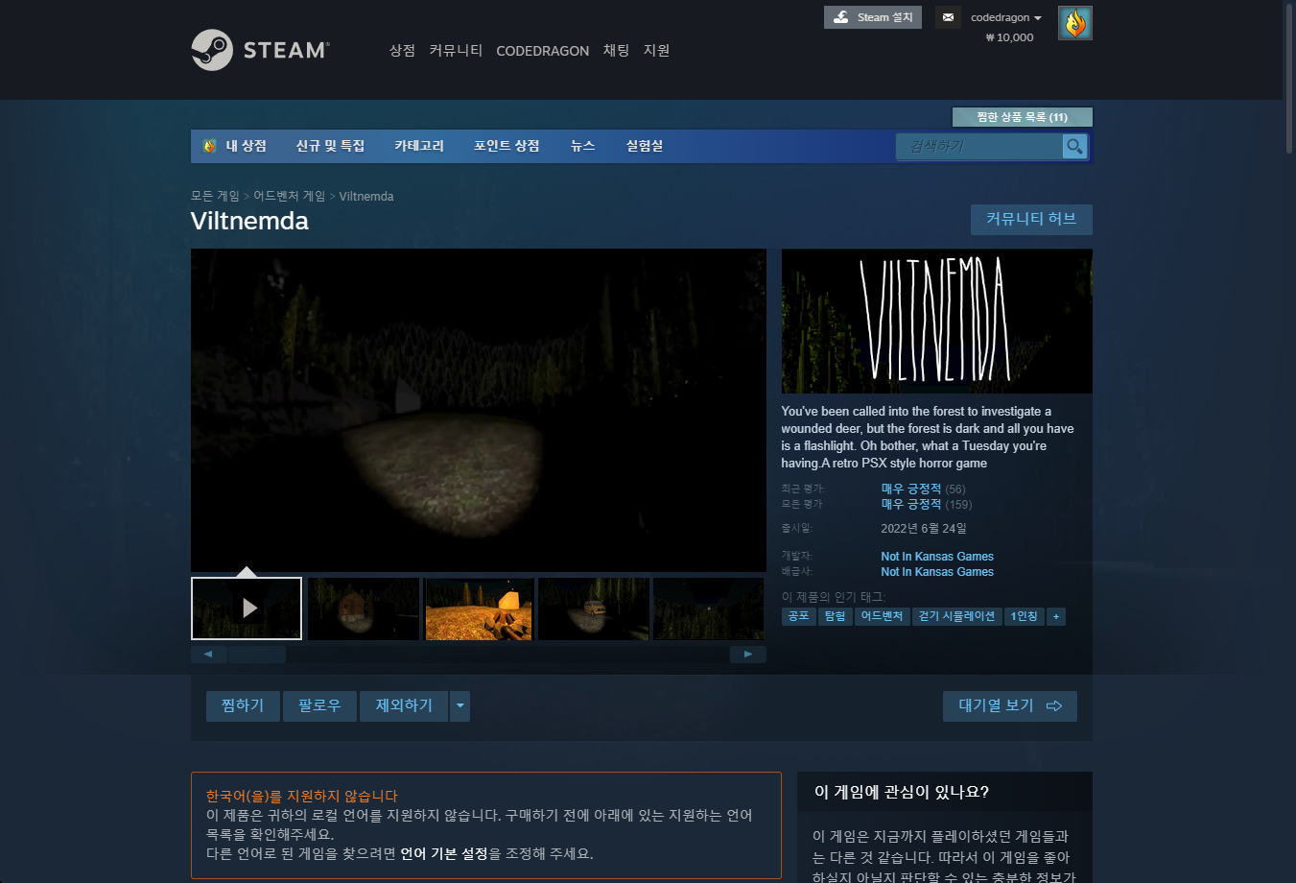Click the 커뮤니티 허브 button
The width and height of the screenshot is (1296, 883).
pos(1031,219)
